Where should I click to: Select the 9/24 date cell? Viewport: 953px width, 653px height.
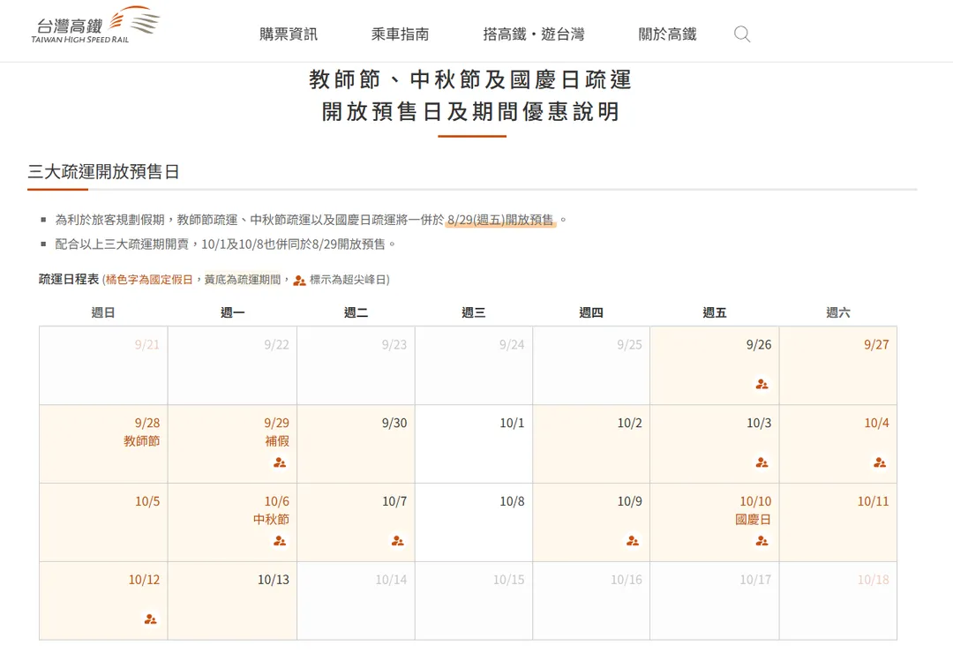click(474, 365)
